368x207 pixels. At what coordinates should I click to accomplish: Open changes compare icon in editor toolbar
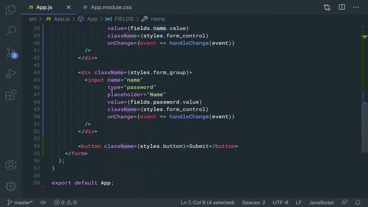[x=327, y=7]
